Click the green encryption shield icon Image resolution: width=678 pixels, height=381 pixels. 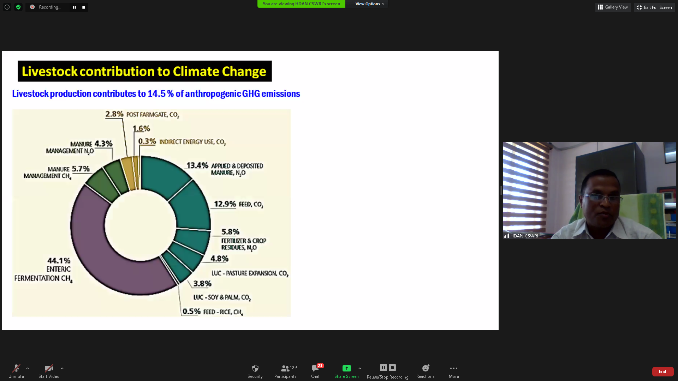pyautogui.click(x=18, y=7)
